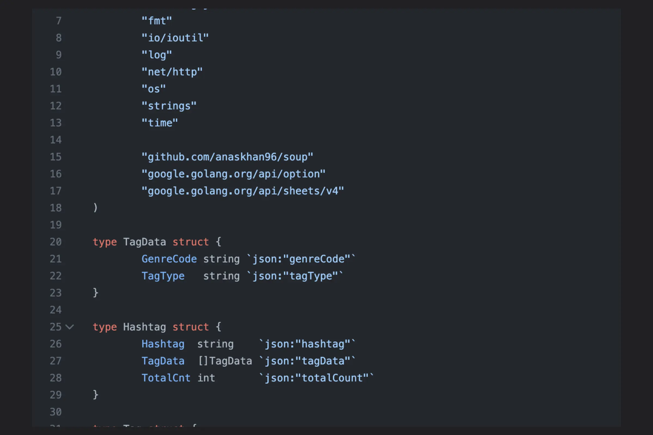653x435 pixels.
Task: Click the GenreCode field name
Action: [x=169, y=259]
